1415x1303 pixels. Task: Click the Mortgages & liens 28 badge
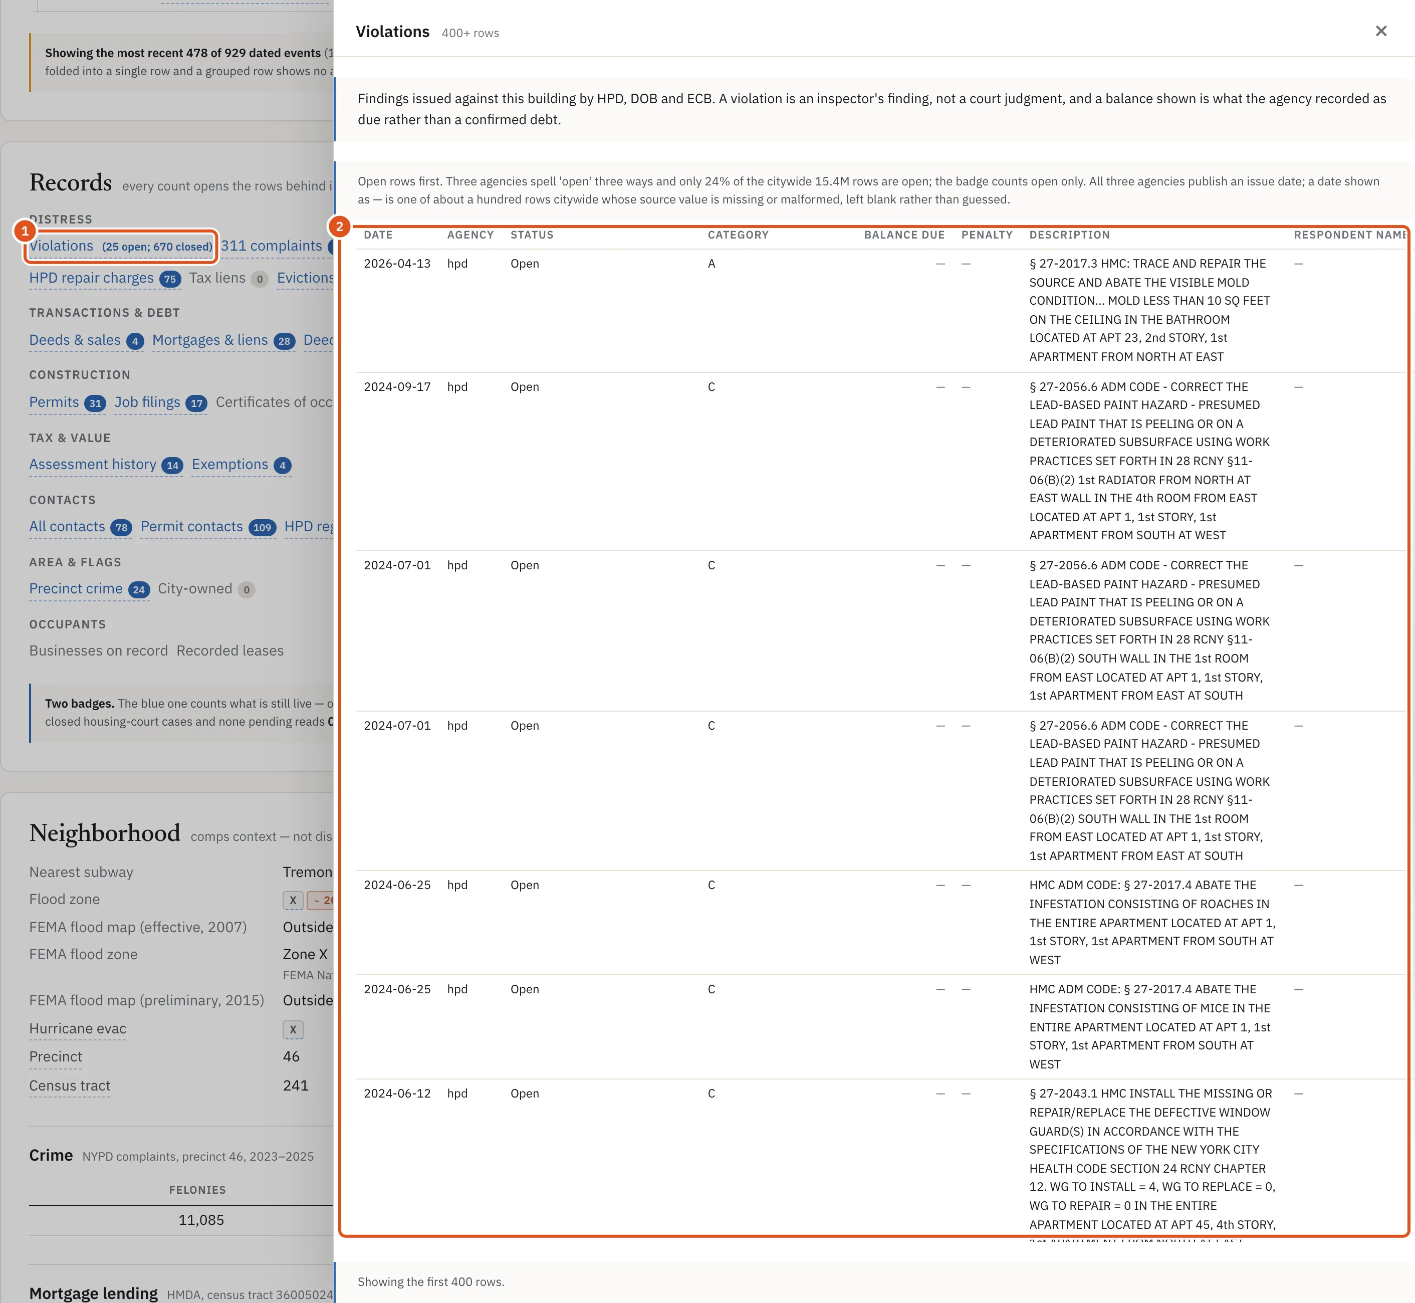[284, 341]
